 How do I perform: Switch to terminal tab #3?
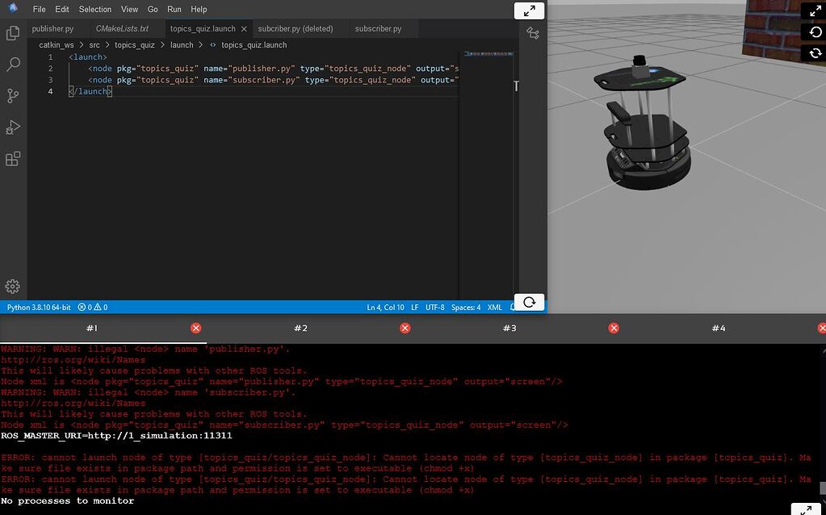(x=509, y=328)
